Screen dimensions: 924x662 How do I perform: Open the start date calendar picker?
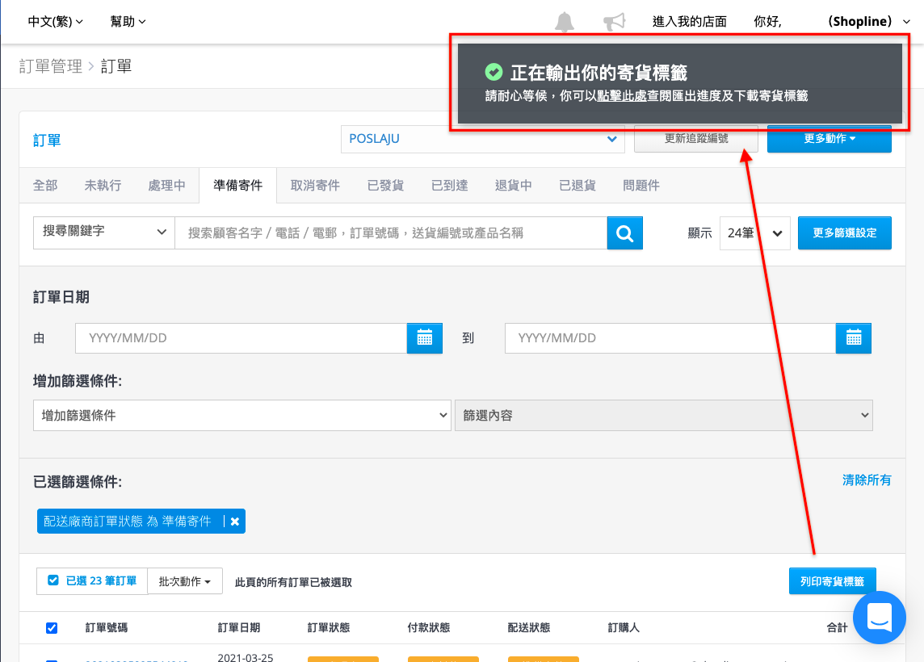point(424,338)
